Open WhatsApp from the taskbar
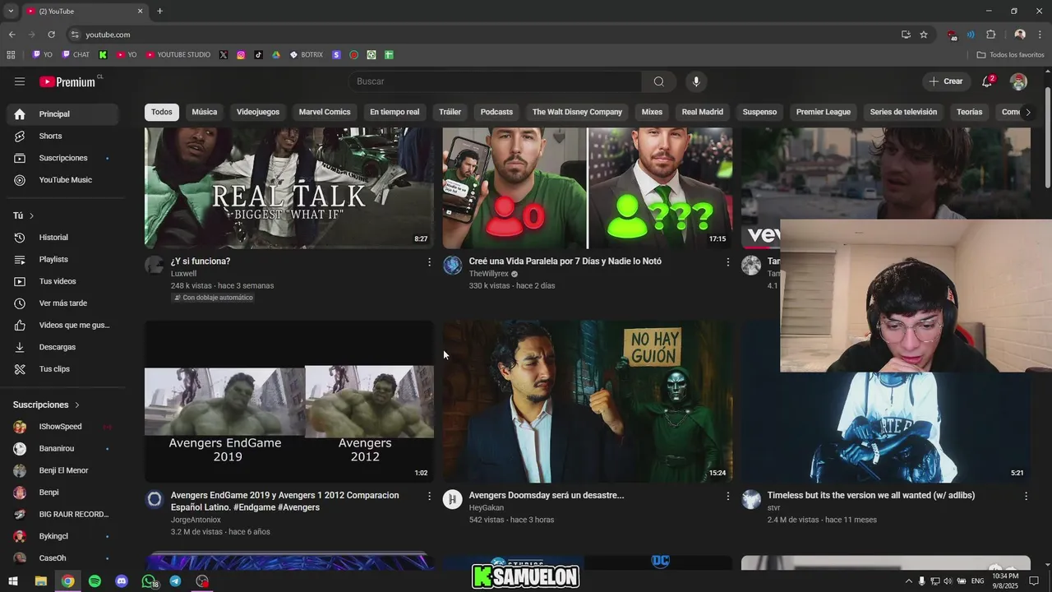This screenshot has width=1052, height=592. [x=149, y=581]
